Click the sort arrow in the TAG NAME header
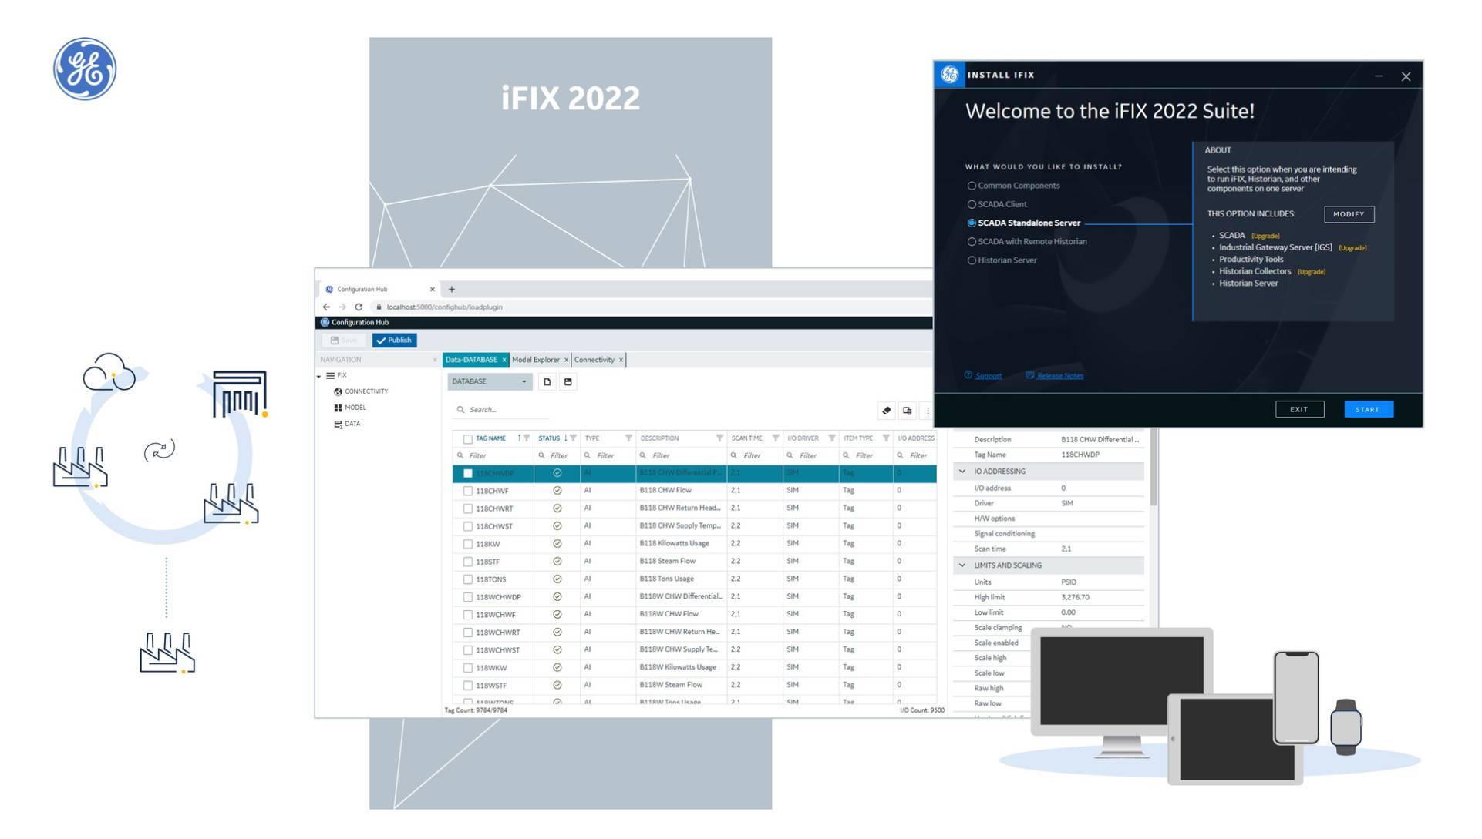 coord(519,438)
